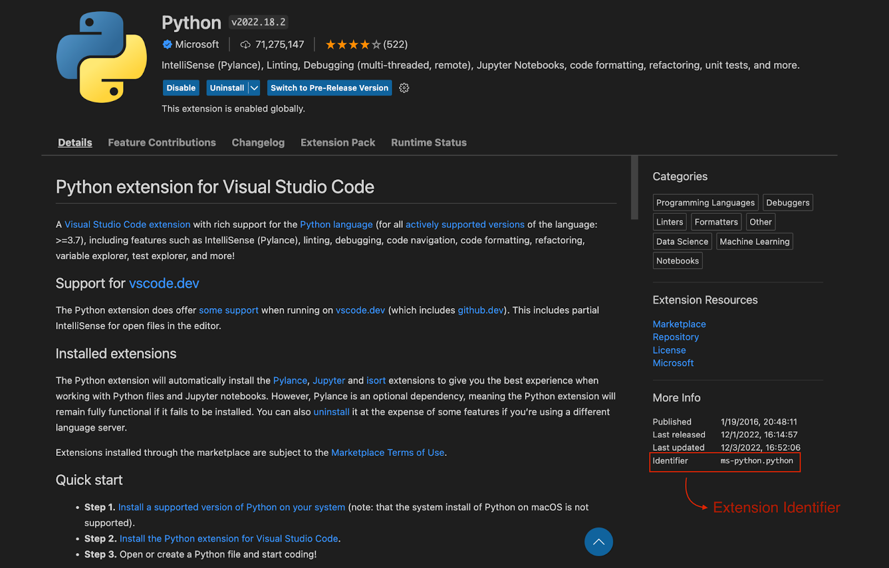Switch to Pre-Release Version
The width and height of the screenshot is (889, 568).
[329, 88]
